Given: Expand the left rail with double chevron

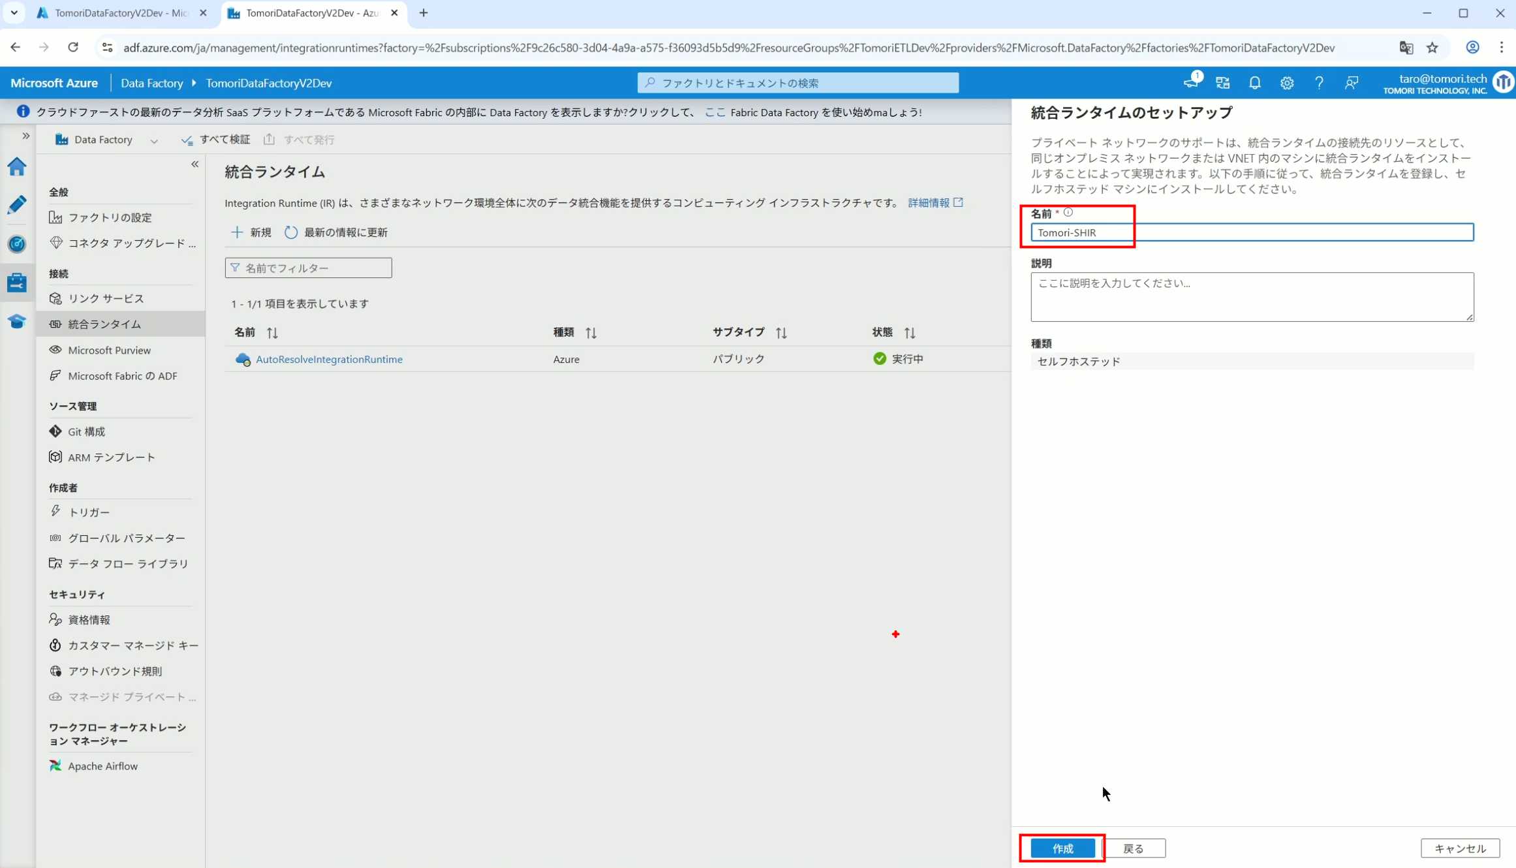Looking at the screenshot, I should click(26, 136).
